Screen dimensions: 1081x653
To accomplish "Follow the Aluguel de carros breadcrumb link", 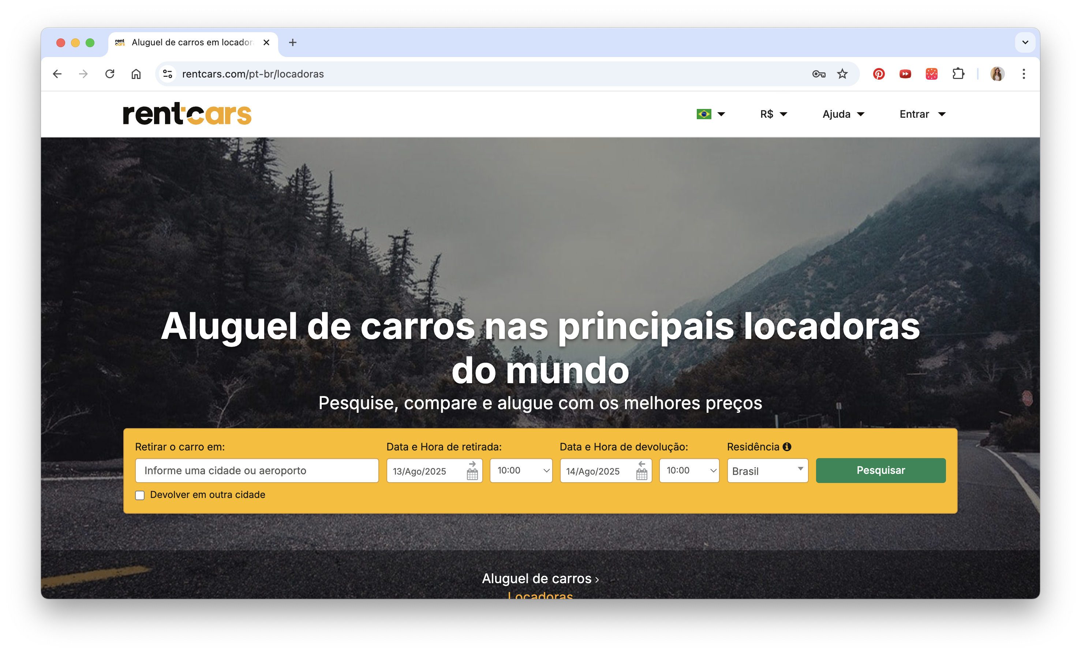I will (536, 578).
